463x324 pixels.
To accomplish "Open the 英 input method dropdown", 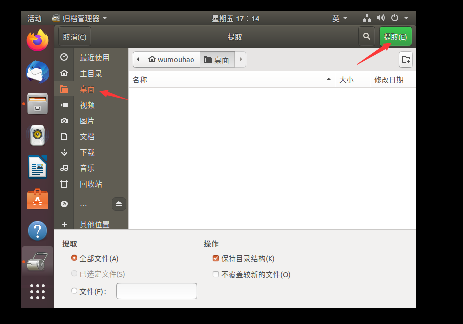I will [x=340, y=18].
